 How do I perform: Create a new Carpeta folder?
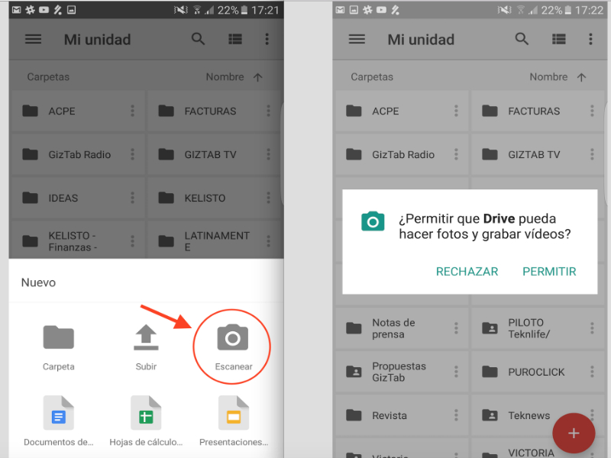(59, 343)
